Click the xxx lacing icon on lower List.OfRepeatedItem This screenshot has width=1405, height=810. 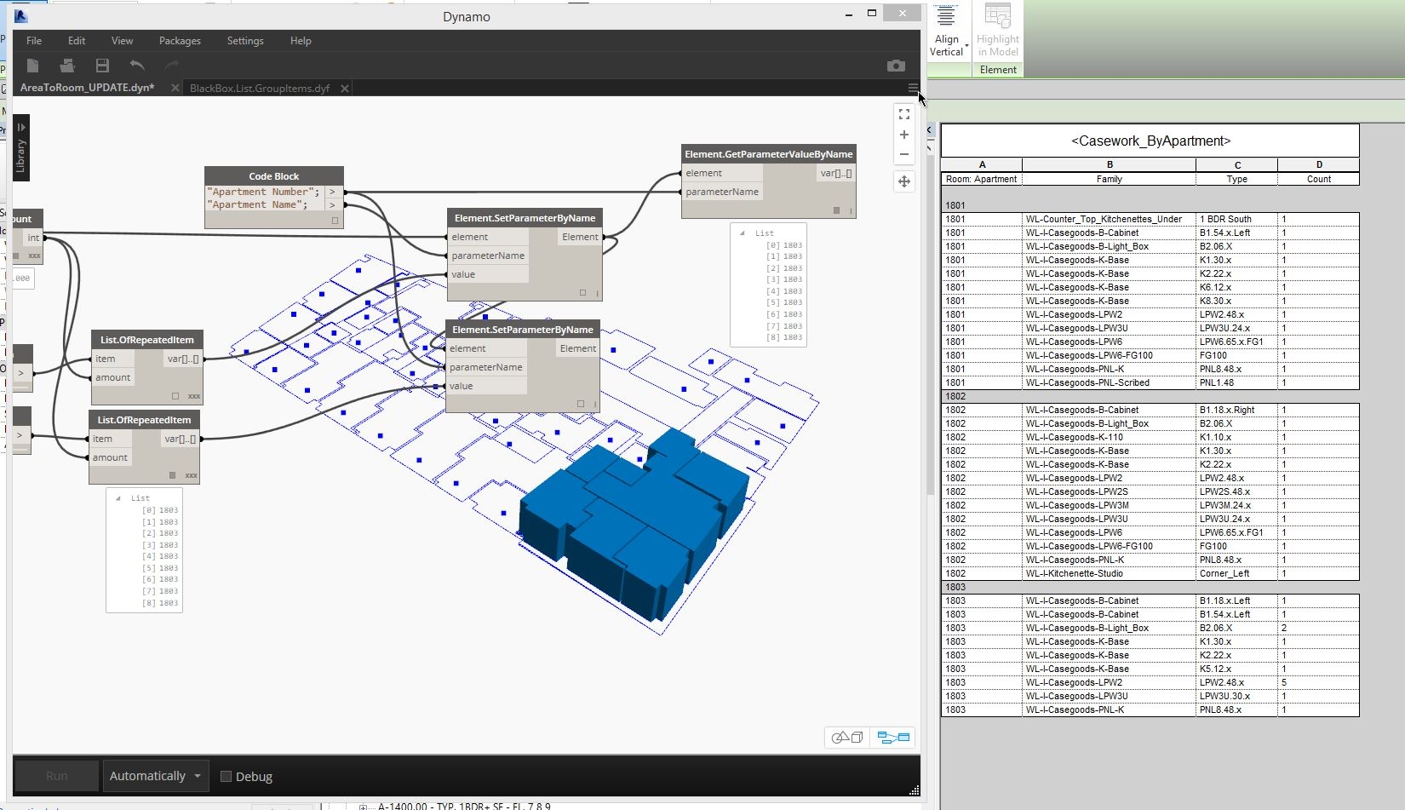point(192,475)
